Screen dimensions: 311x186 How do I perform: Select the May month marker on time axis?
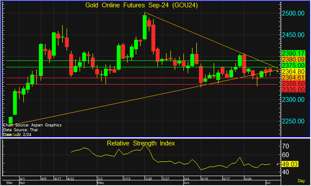coord(100,183)
